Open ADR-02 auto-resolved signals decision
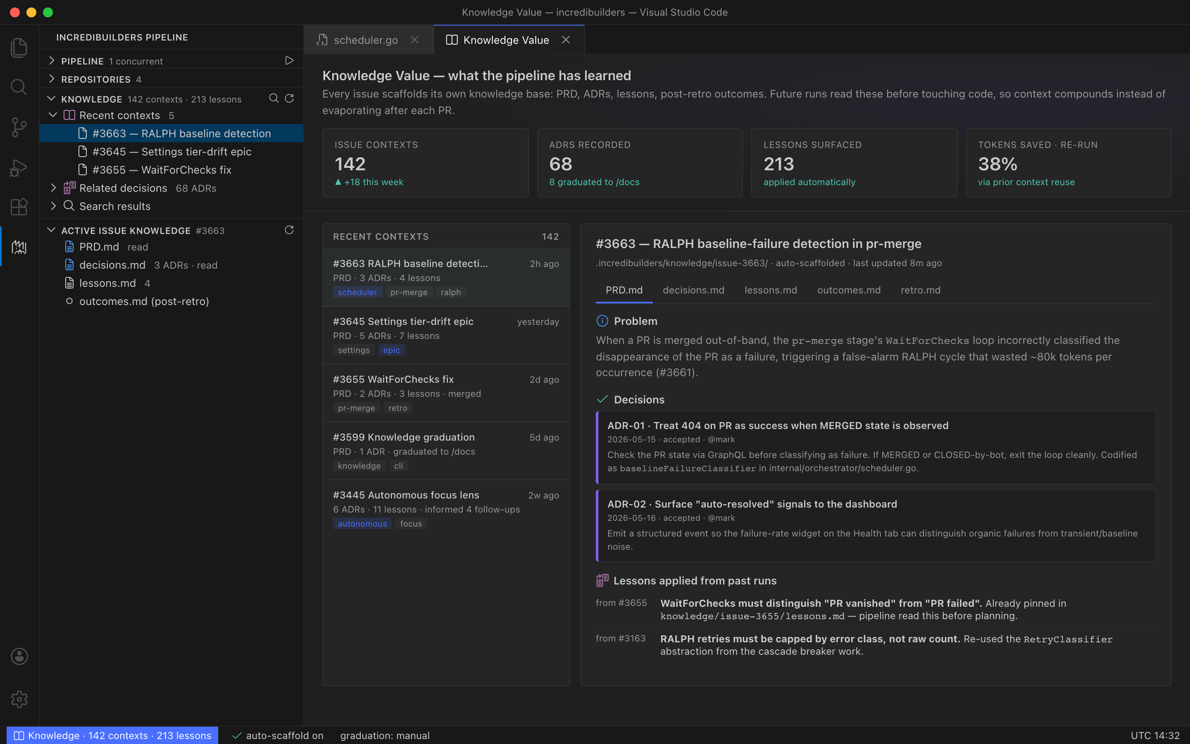Viewport: 1190px width, 744px height. click(875, 525)
